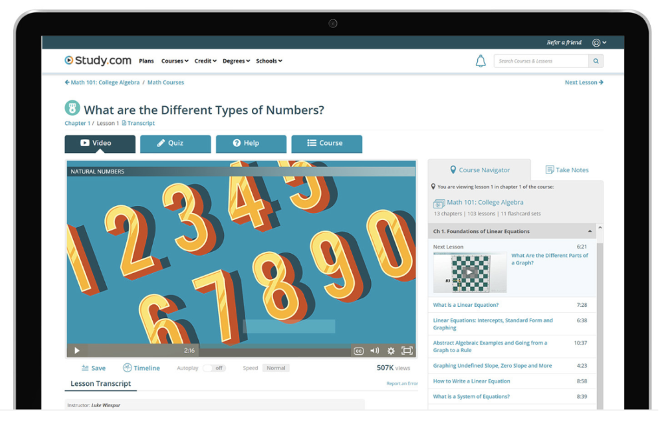This screenshot has width=663, height=426.
Task: Collapse Ch 1 Foundations of Linear Equations
Action: tap(589, 231)
